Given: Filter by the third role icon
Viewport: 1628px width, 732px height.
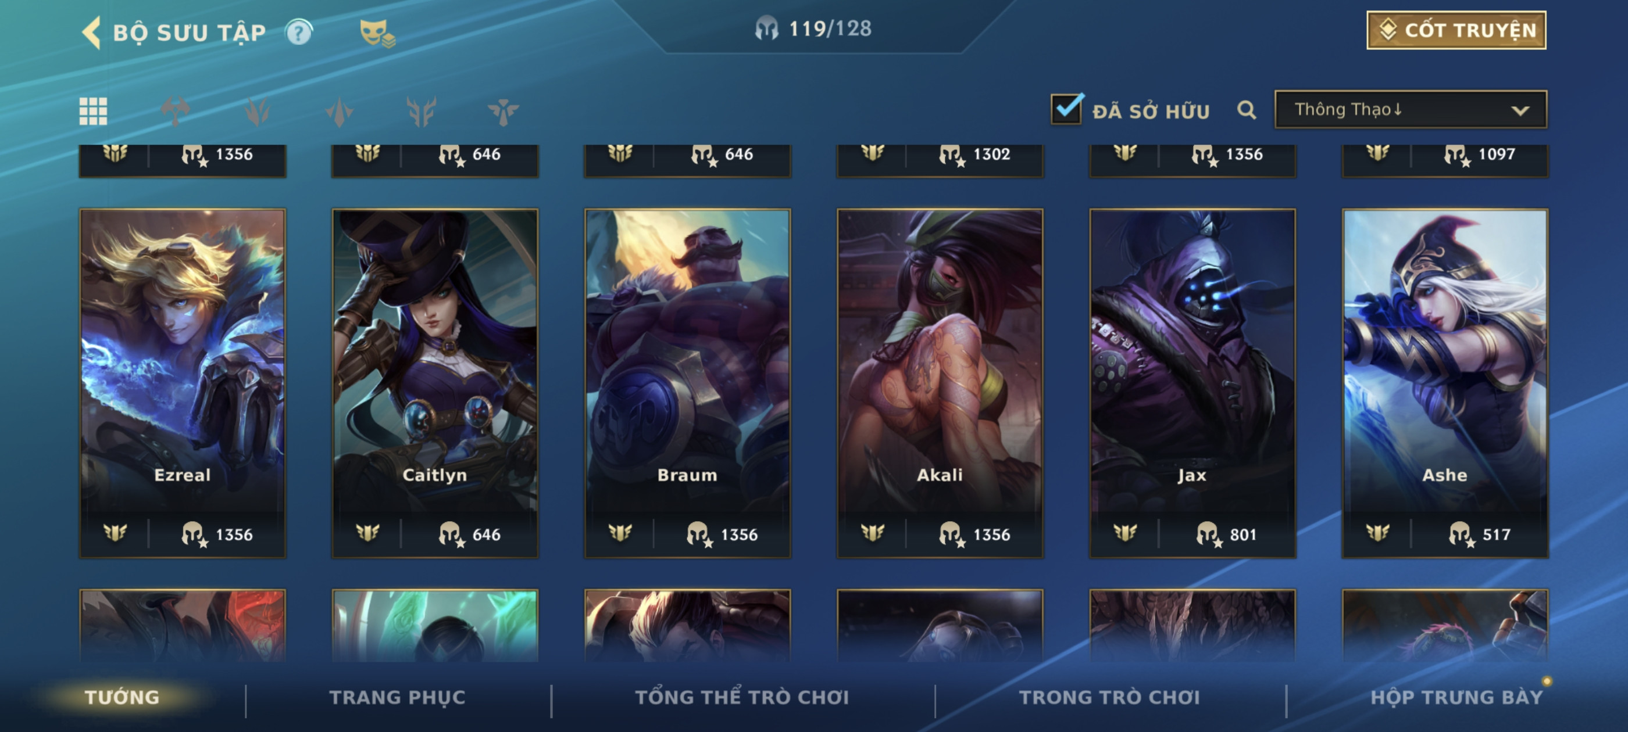Looking at the screenshot, I should pos(340,112).
